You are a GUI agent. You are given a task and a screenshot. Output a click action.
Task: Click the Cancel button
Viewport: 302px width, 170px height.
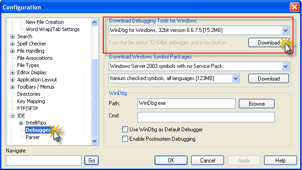[207, 161]
